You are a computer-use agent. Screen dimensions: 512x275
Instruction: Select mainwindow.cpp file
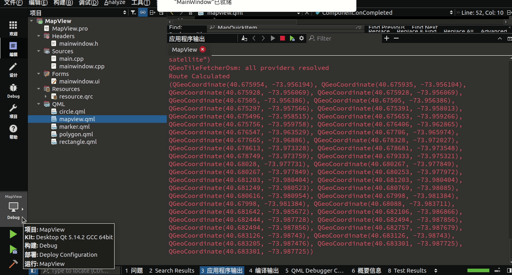pyautogui.click(x=82, y=66)
